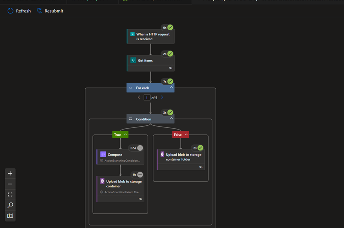Collapse the For each loop chevron
This screenshot has width=344, height=228.
(x=171, y=87)
